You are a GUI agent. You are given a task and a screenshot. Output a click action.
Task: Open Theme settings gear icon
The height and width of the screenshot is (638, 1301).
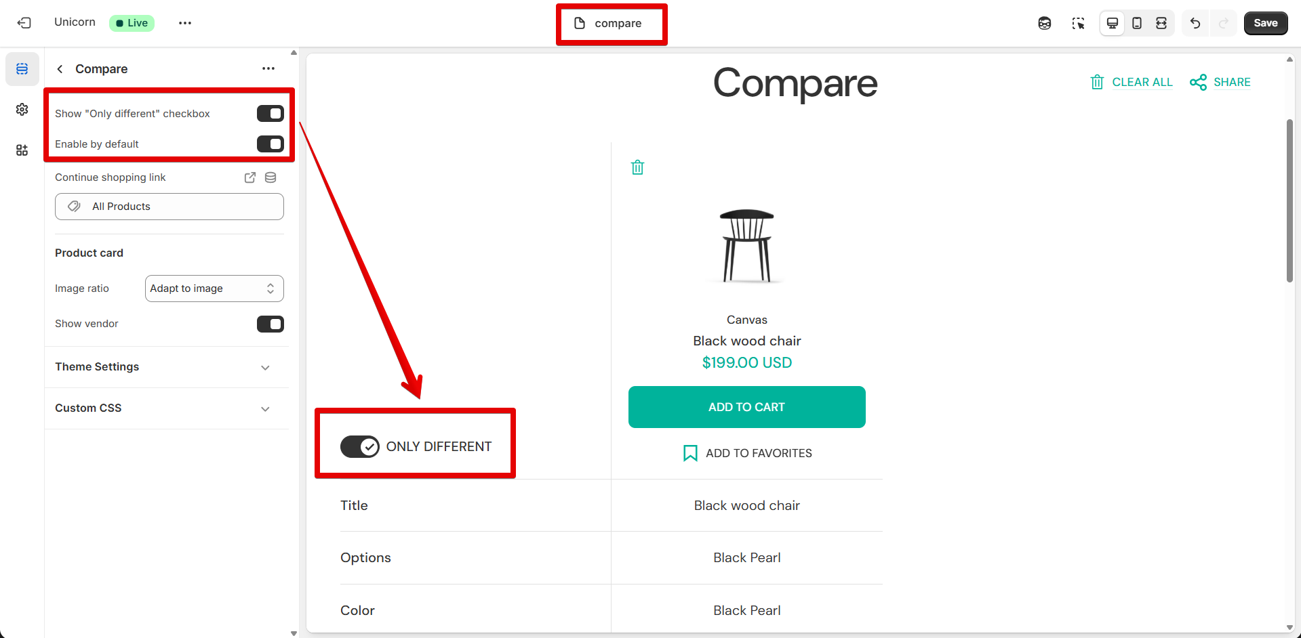[22, 110]
